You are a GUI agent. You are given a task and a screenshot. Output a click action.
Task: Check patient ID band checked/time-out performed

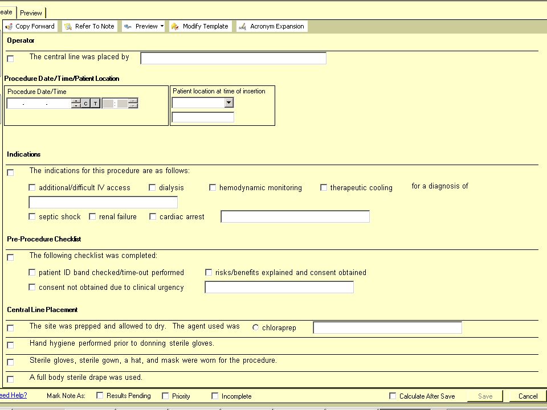tap(32, 272)
